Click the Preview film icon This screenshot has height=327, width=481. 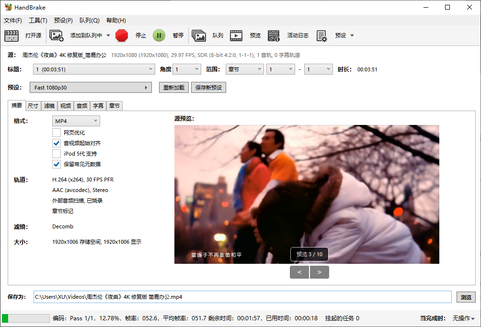click(x=236, y=35)
